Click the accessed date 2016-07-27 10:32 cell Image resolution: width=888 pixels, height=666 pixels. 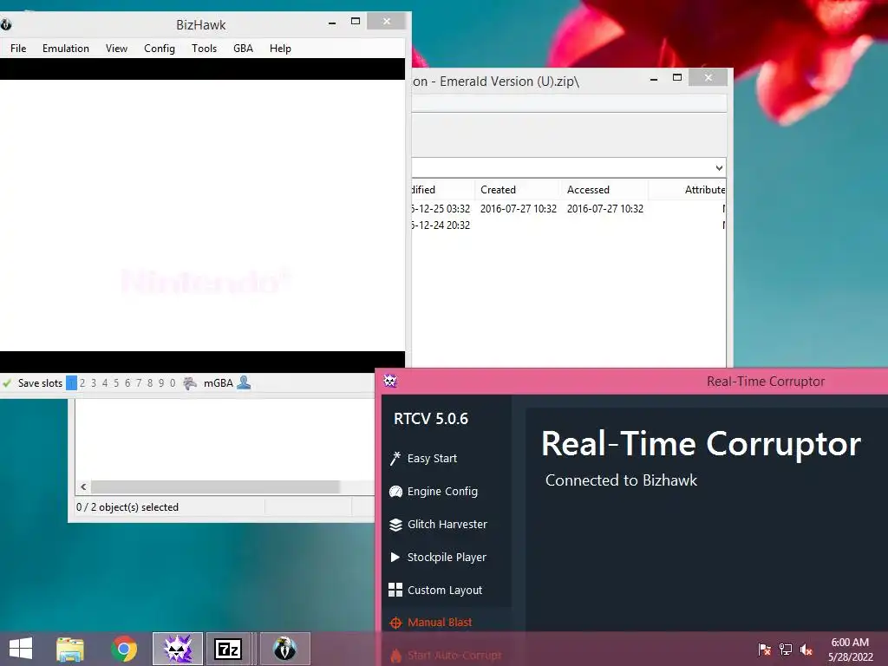coord(604,208)
